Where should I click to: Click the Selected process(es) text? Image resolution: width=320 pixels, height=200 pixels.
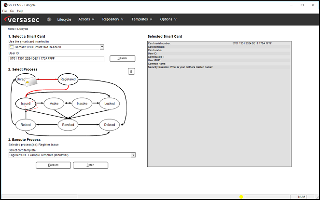[x=33, y=145]
